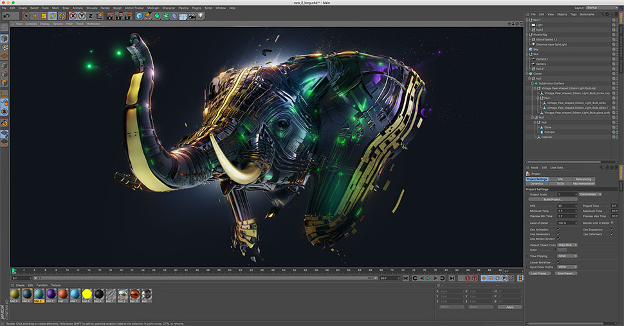Toggle the Use Animation checkbox

tap(558, 229)
